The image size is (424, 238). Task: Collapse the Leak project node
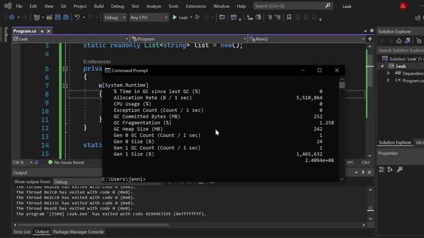tap(382, 66)
